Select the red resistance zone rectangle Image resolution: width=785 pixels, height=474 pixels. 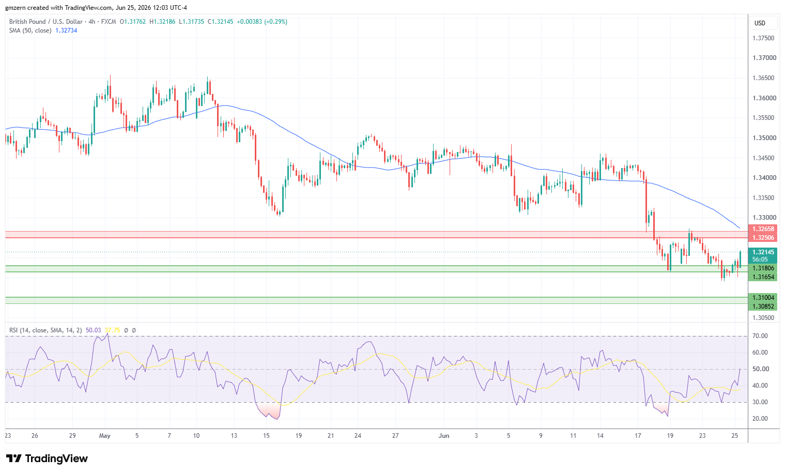376,235
